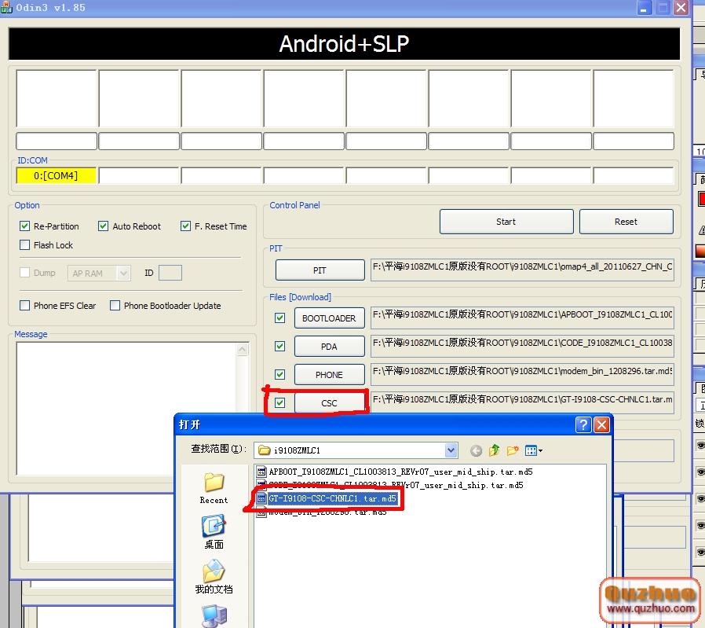This screenshot has height=628, width=705.
Task: Click the PDA file path field
Action: pos(522,346)
